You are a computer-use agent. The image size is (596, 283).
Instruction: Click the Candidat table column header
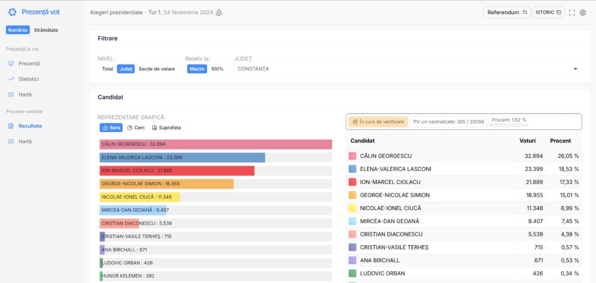362,141
